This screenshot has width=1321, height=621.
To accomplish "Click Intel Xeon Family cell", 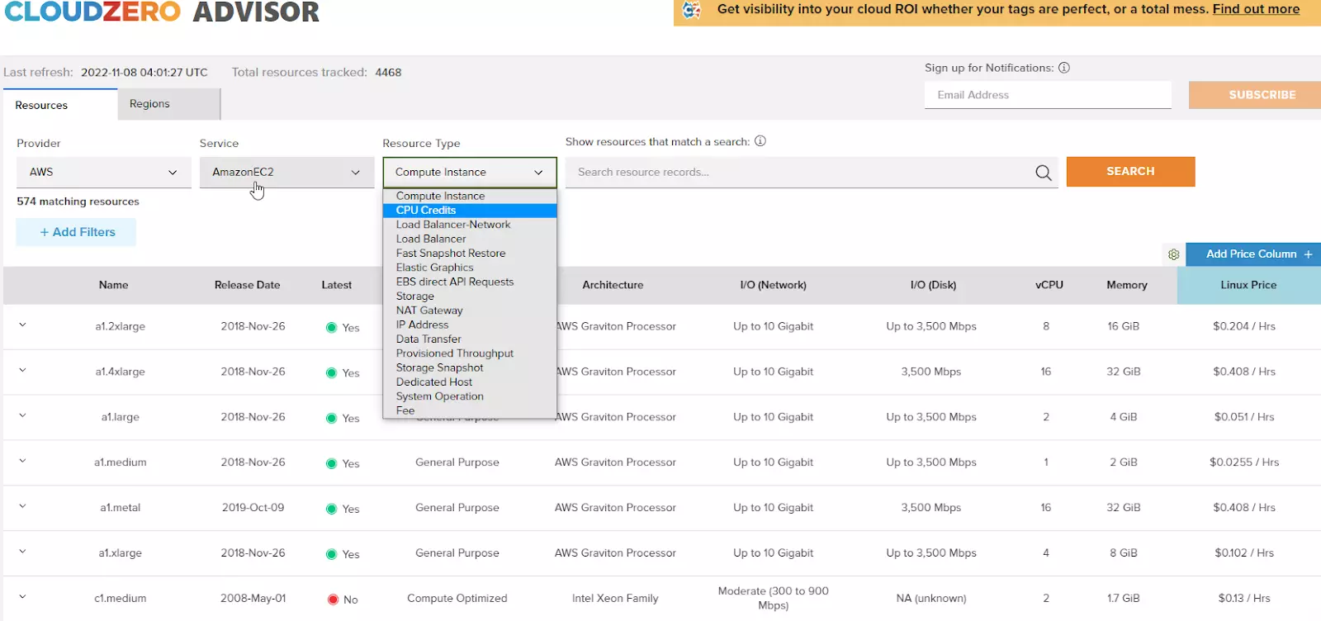I will [615, 599].
